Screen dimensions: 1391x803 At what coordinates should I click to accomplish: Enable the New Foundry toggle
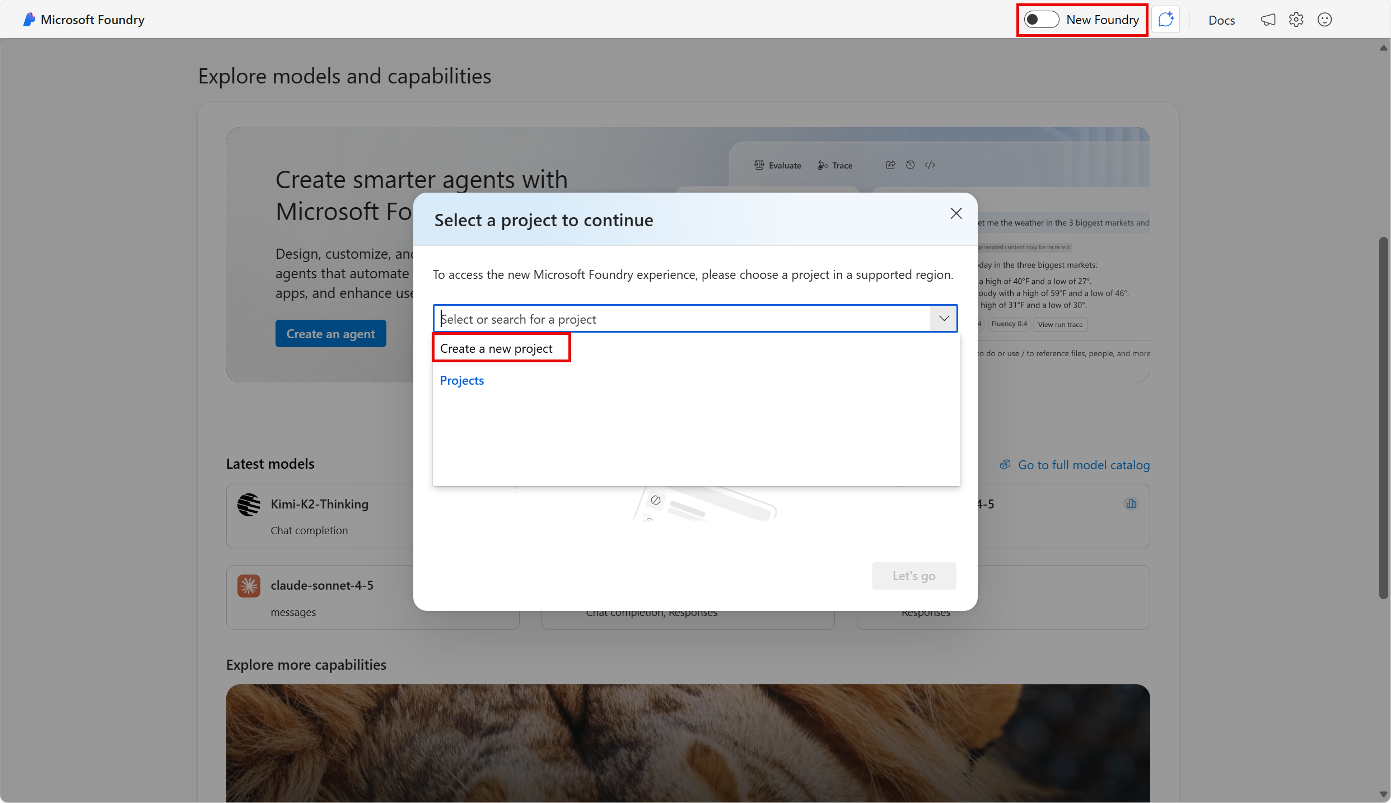point(1040,19)
